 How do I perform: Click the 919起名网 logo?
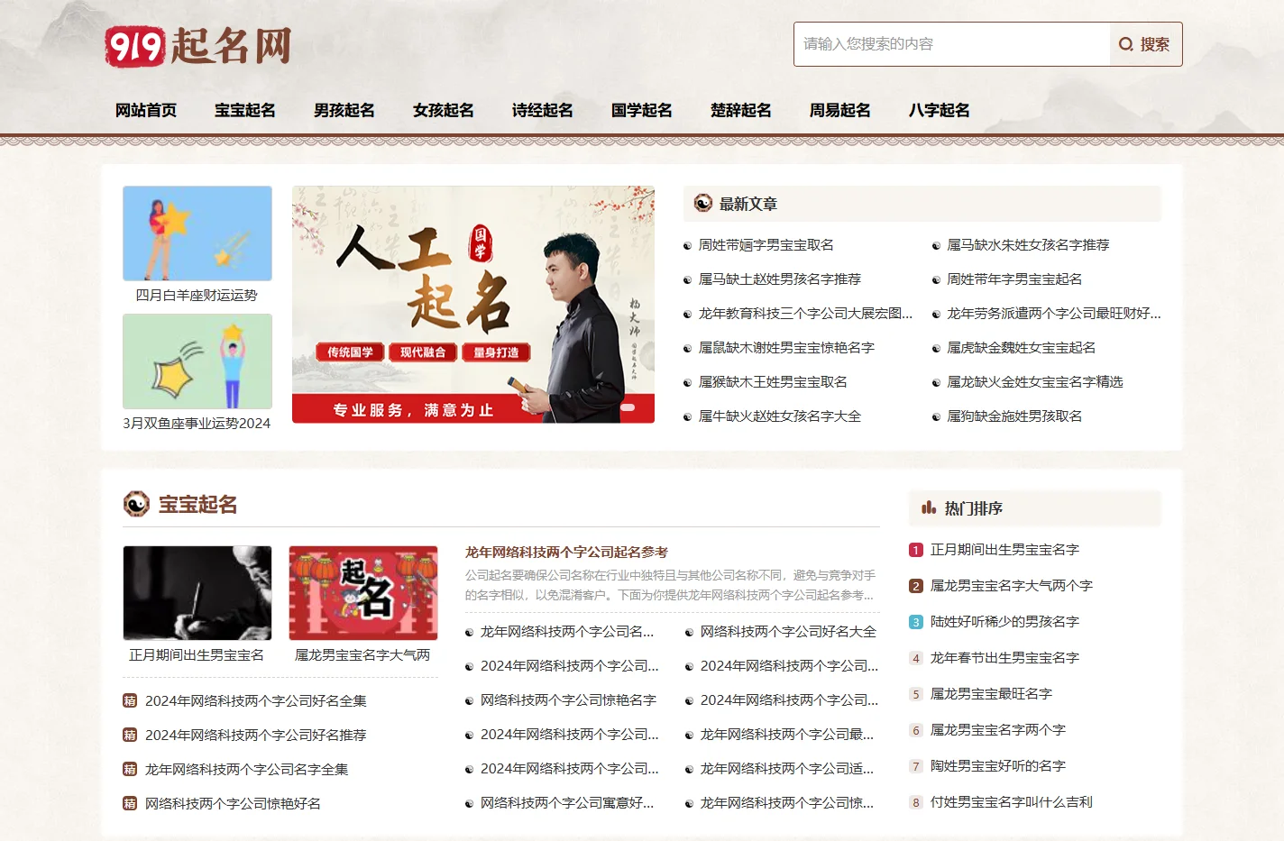point(198,46)
